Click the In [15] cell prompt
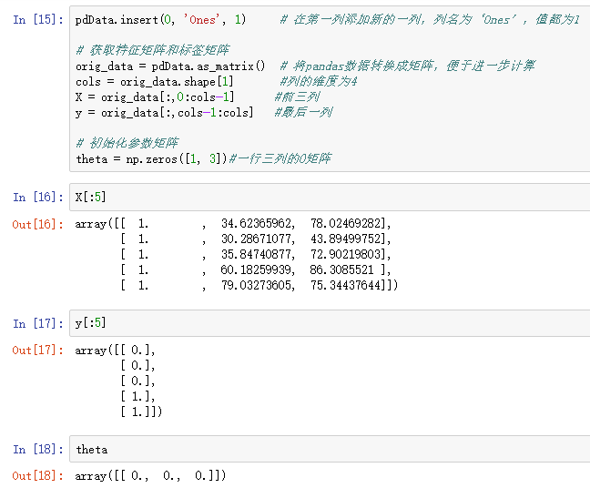Image resolution: width=590 pixels, height=488 pixels. point(38,19)
